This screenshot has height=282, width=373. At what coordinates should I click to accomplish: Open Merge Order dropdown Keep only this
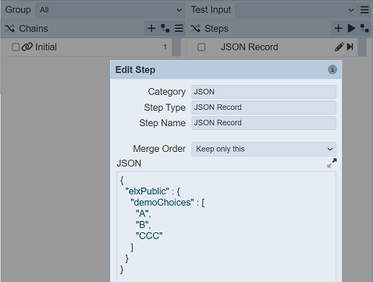coord(264,149)
